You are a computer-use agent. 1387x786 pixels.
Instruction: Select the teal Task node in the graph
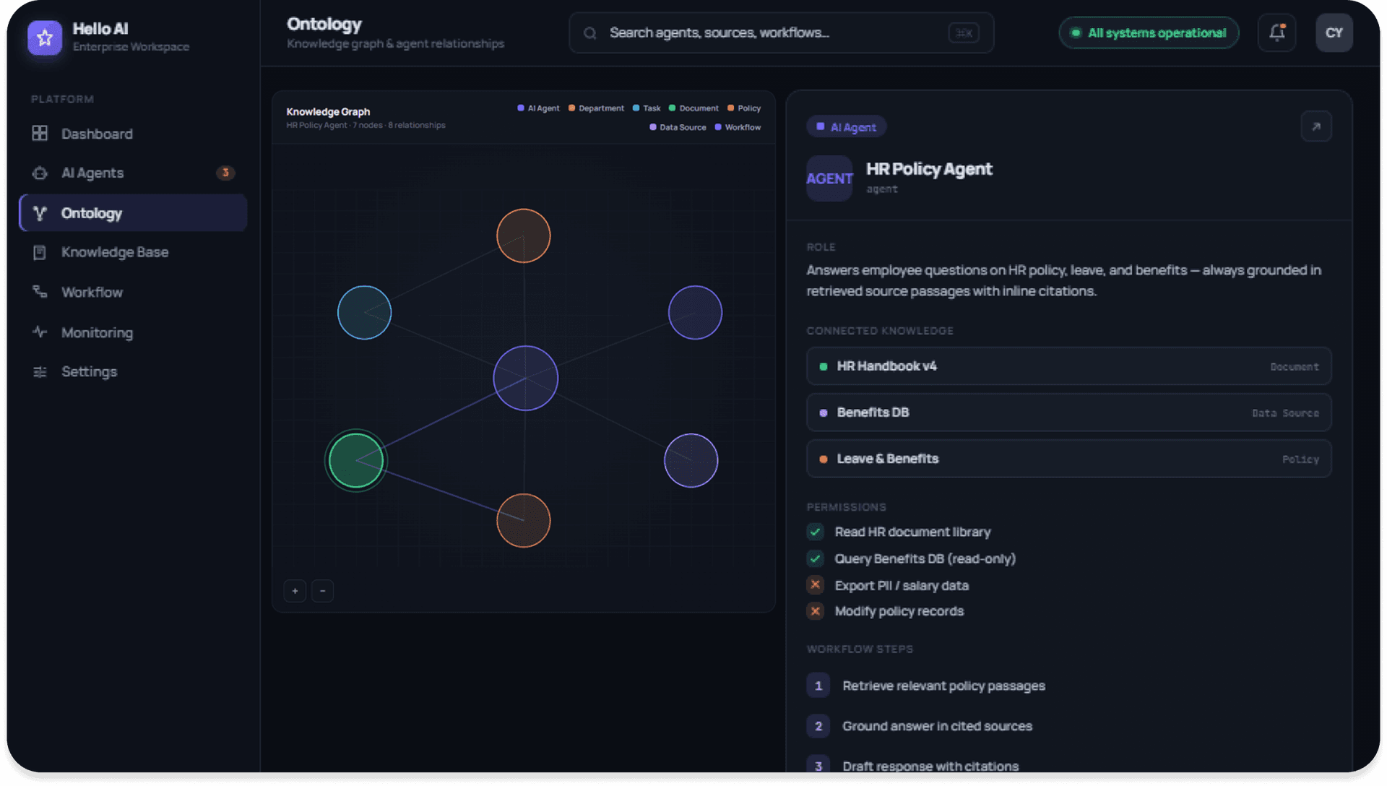click(364, 313)
